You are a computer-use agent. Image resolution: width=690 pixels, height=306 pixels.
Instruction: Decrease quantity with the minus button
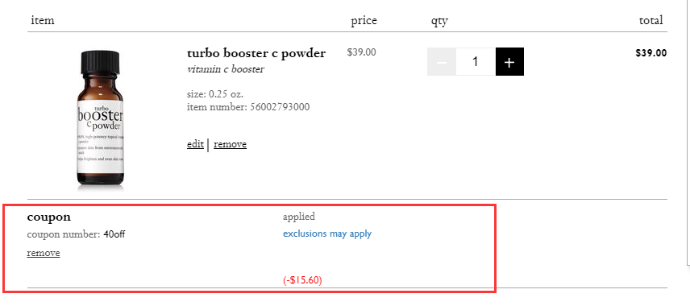coord(442,61)
